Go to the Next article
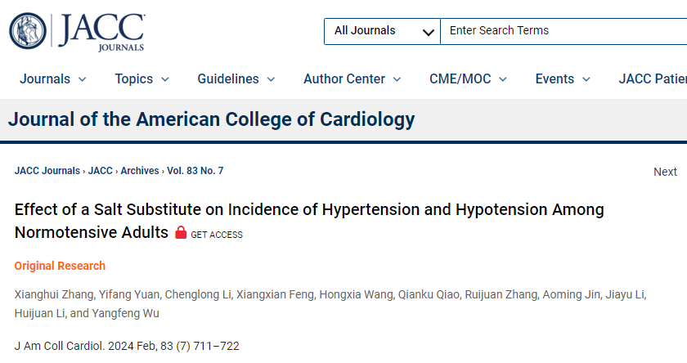Viewport: 687px width, 363px height. [665, 172]
